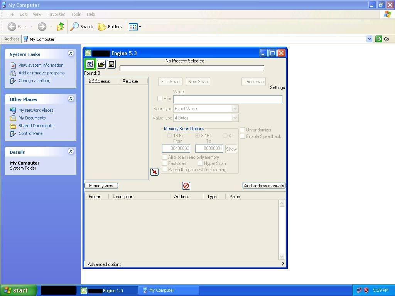This screenshot has width=395, height=296.
Task: Collapse the System Tasks panel
Action: [71, 54]
